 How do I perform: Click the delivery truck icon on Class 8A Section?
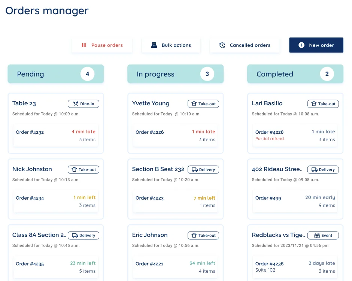pos(75,235)
